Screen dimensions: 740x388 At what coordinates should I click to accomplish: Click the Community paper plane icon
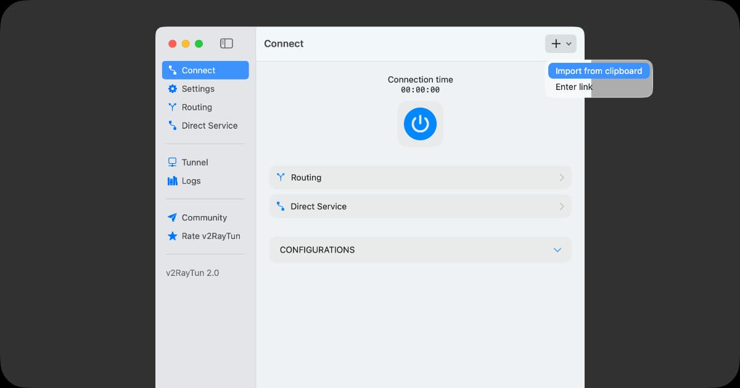[x=173, y=218]
